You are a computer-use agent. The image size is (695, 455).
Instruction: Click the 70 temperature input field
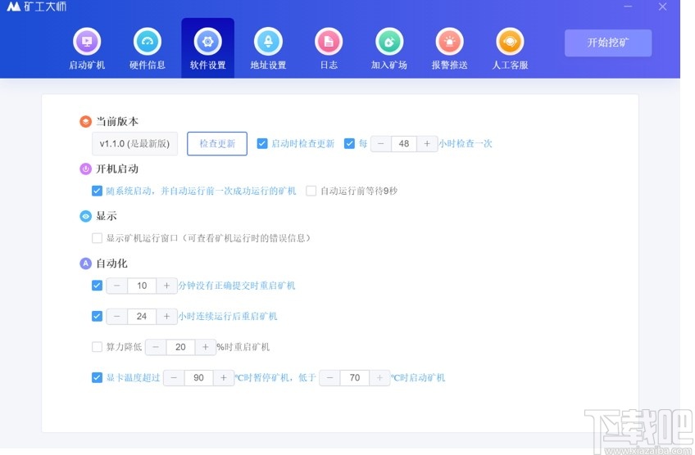coord(355,377)
